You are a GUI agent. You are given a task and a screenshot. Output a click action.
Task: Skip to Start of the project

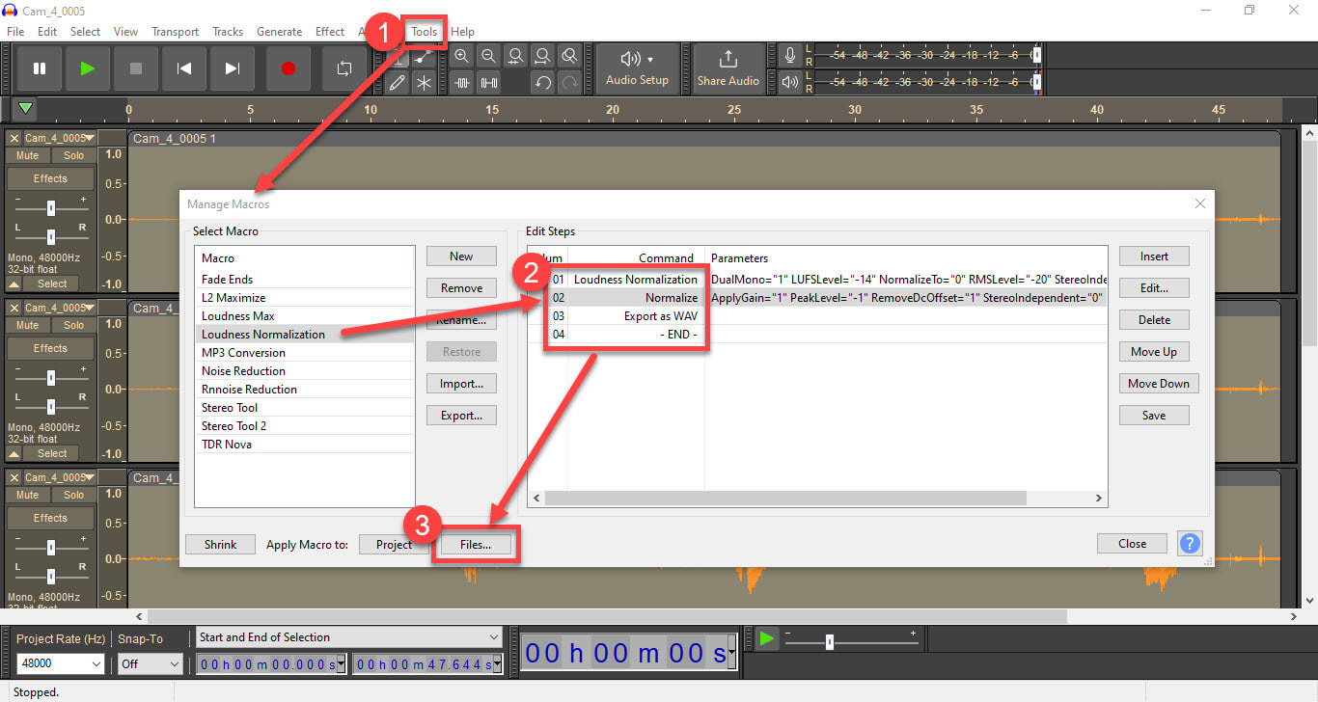pyautogui.click(x=184, y=68)
